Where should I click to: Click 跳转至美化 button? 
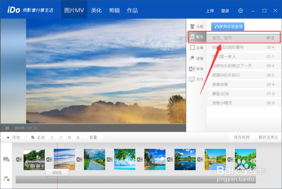pos(268,138)
